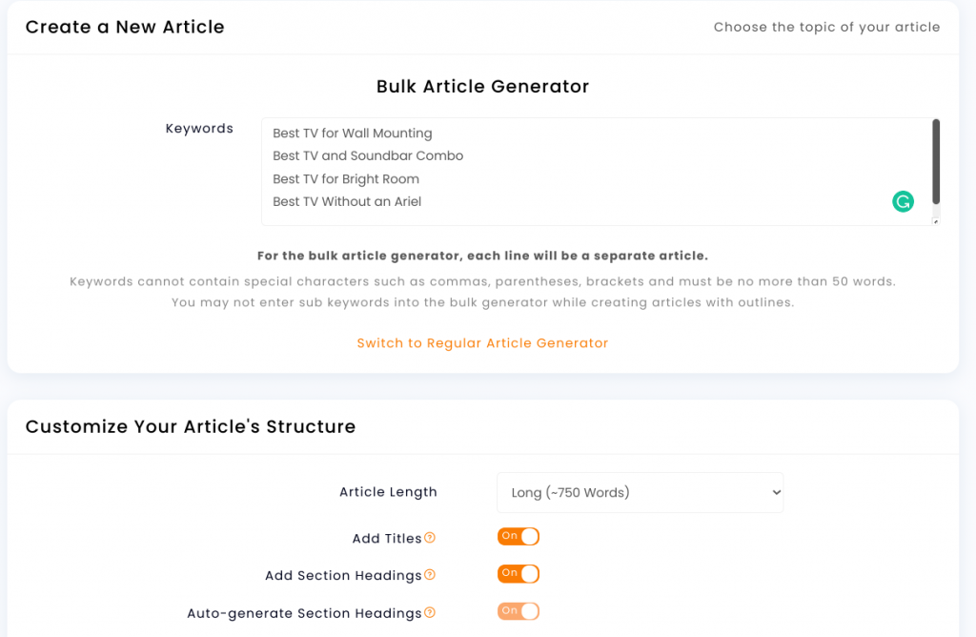Open the help icon beside Add Section Headings
The image size is (976, 637).
pyautogui.click(x=430, y=575)
